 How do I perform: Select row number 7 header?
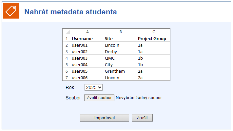(x=67, y=78)
